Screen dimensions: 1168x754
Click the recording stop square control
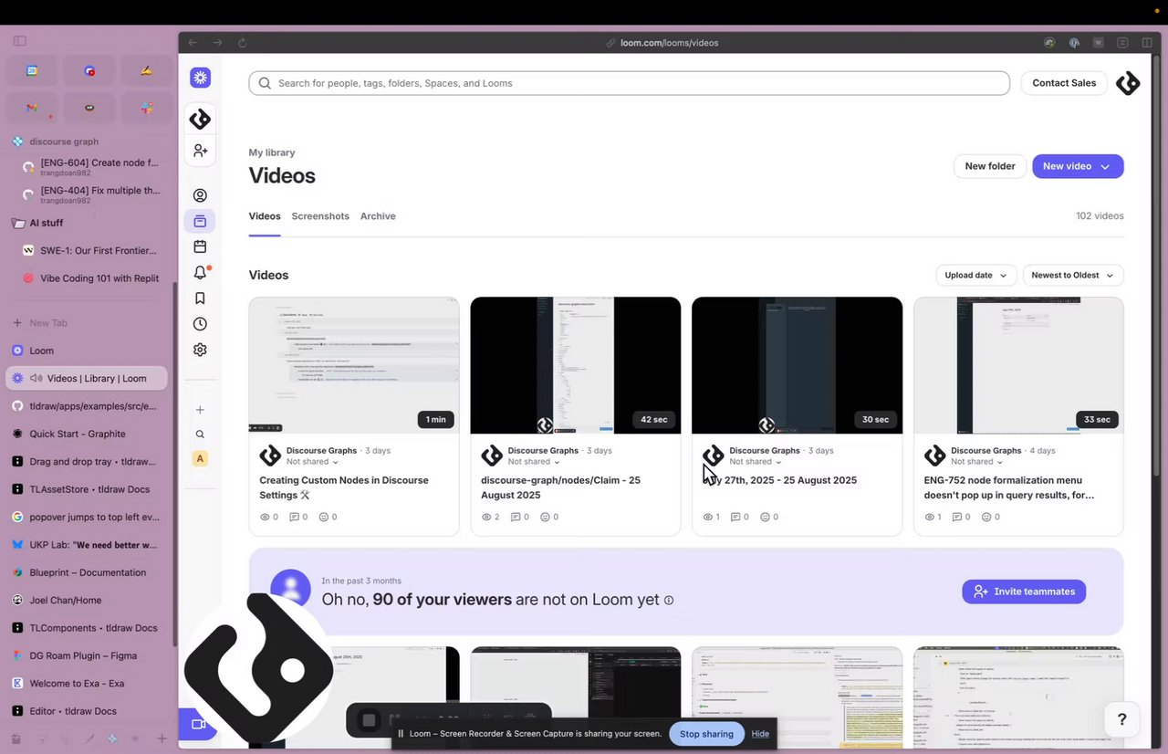coord(369,720)
